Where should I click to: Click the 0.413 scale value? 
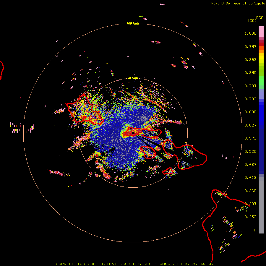(x=250, y=178)
